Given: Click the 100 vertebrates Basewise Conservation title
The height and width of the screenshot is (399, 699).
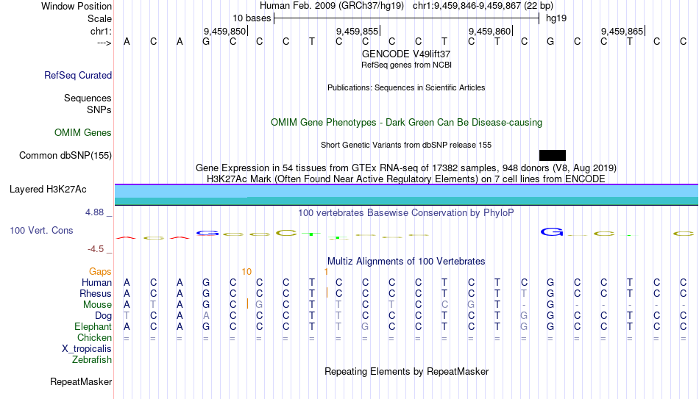Looking at the screenshot, I should (x=406, y=213).
